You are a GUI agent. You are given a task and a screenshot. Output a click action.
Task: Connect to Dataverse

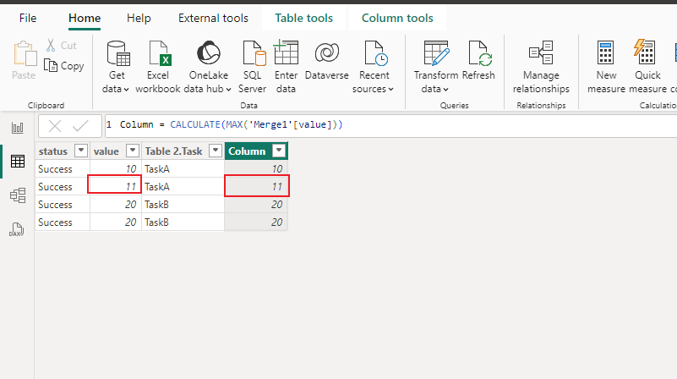coord(327,61)
